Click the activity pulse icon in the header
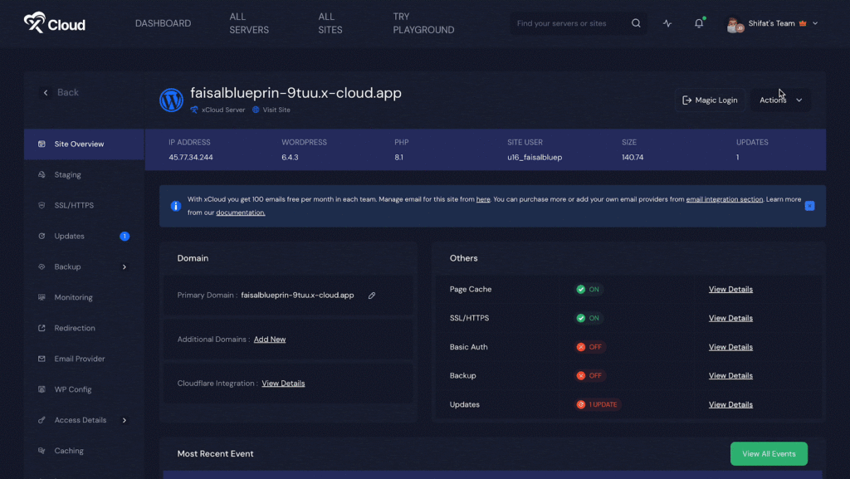Screen dimensions: 850x479 pyautogui.click(x=667, y=23)
